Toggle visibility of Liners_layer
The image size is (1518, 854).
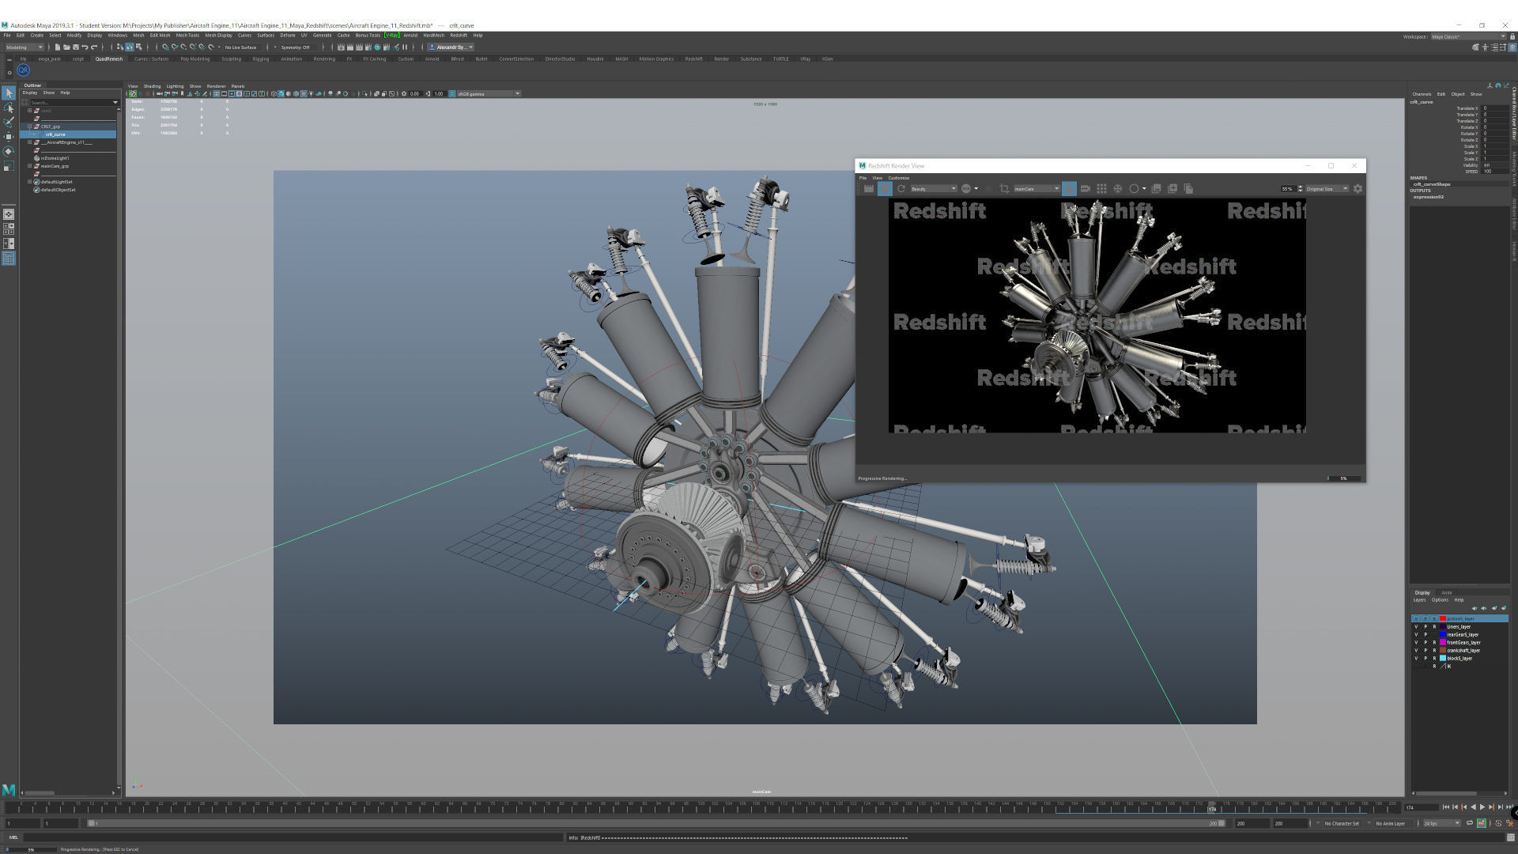(1417, 626)
